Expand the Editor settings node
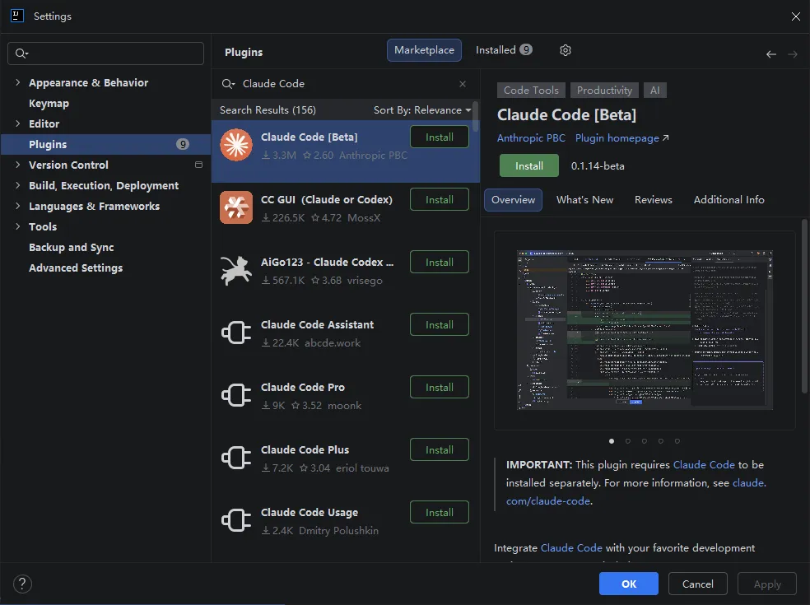 [17, 123]
